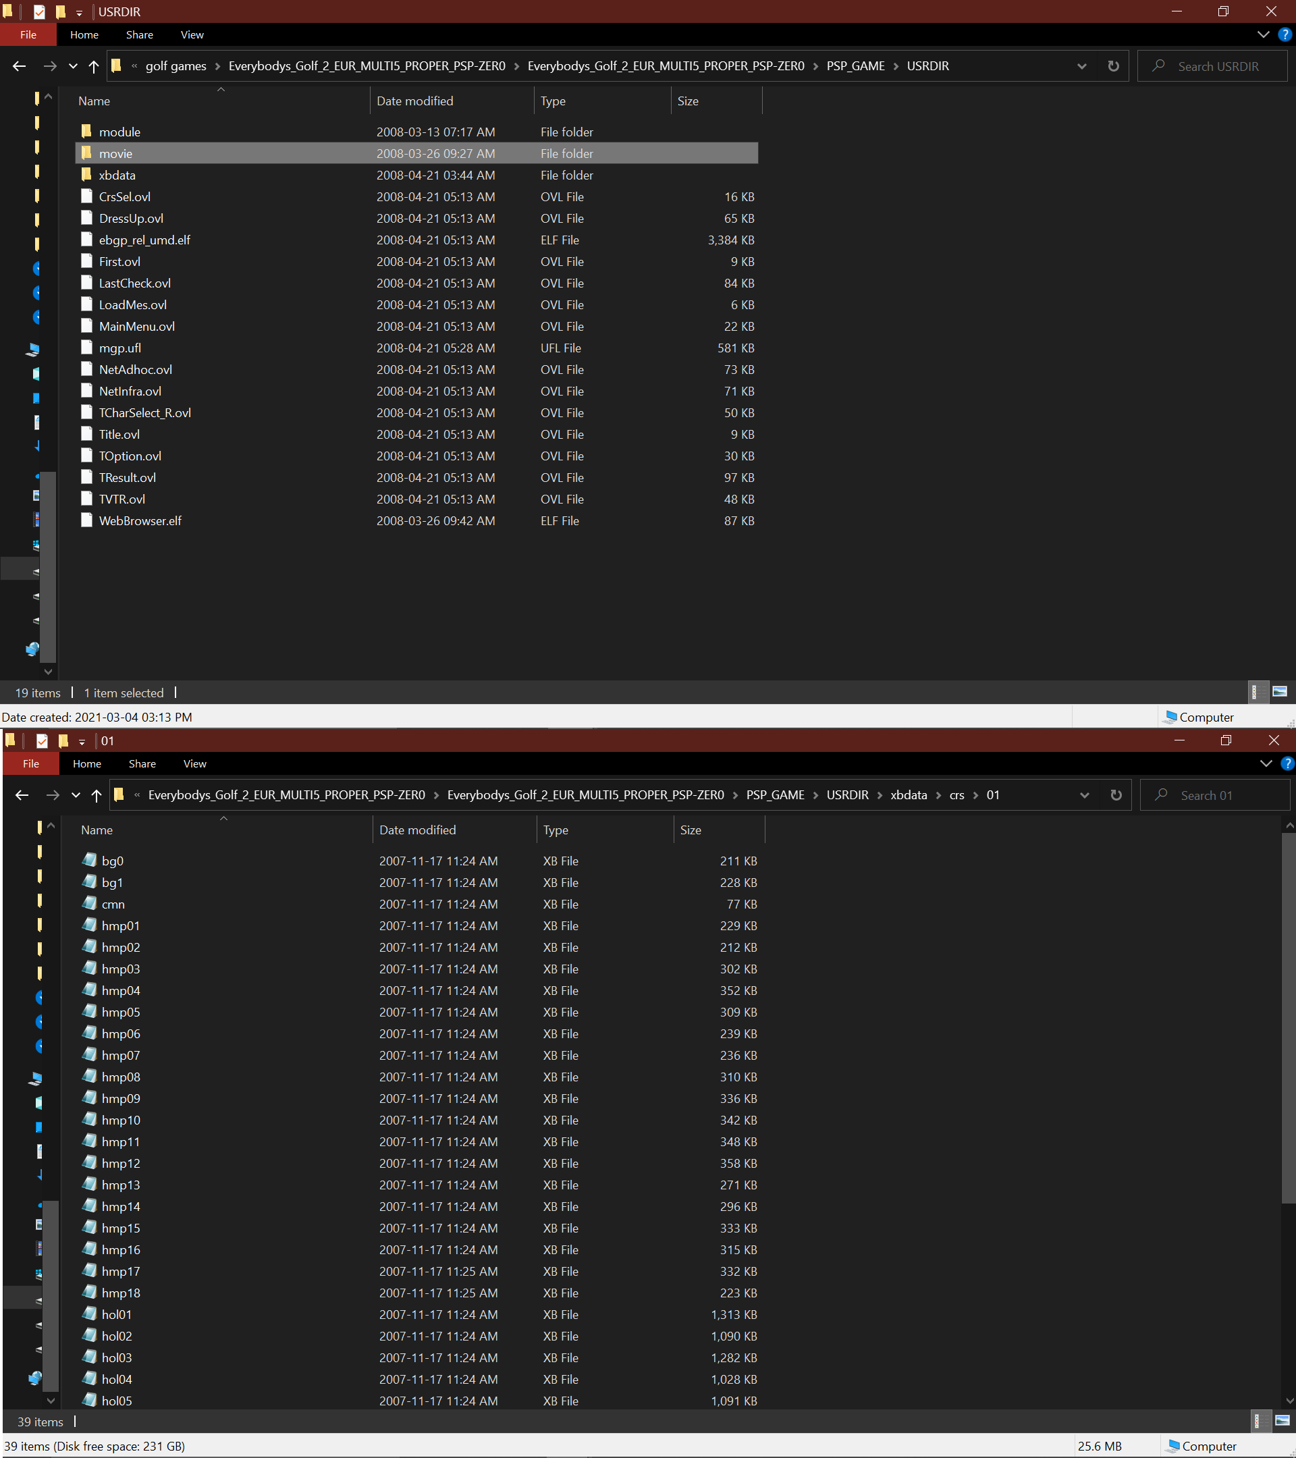The image size is (1296, 1458).
Task: Select NetAdhoc.ovl file
Action: pos(136,369)
